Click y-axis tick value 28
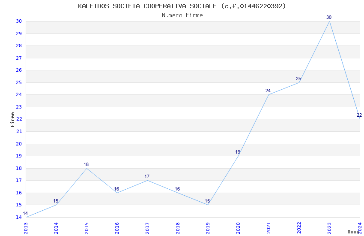 pyautogui.click(x=19, y=45)
